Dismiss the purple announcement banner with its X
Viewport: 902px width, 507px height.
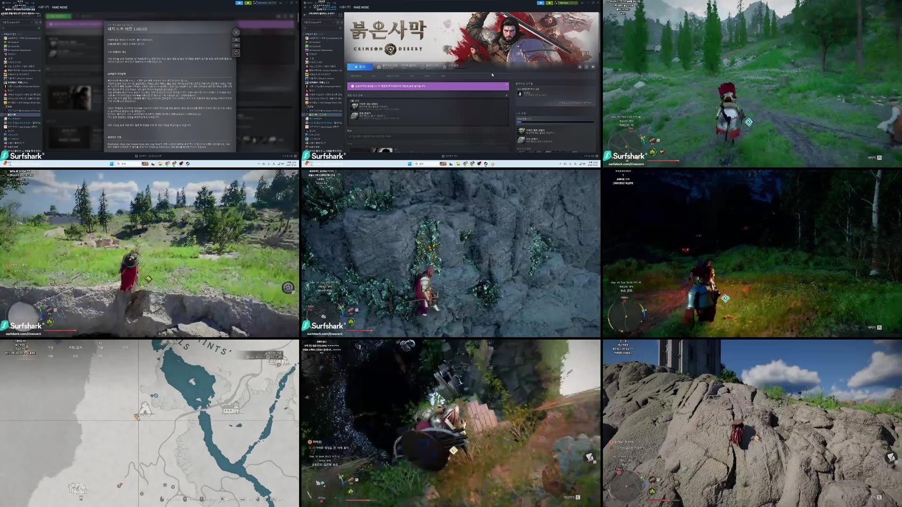click(506, 84)
